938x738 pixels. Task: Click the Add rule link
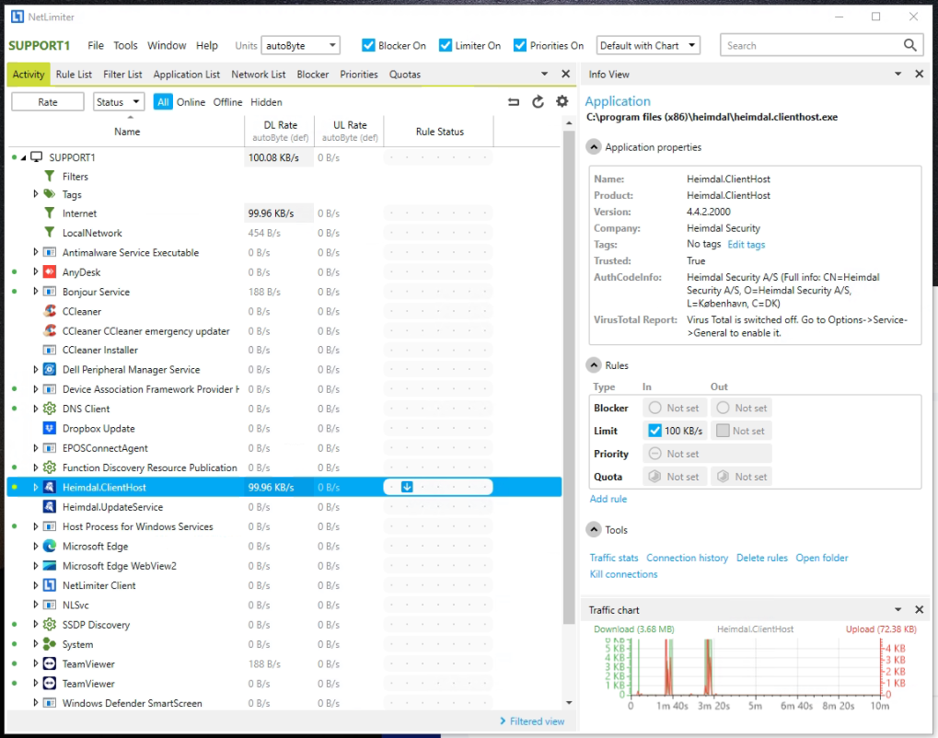[x=608, y=499]
